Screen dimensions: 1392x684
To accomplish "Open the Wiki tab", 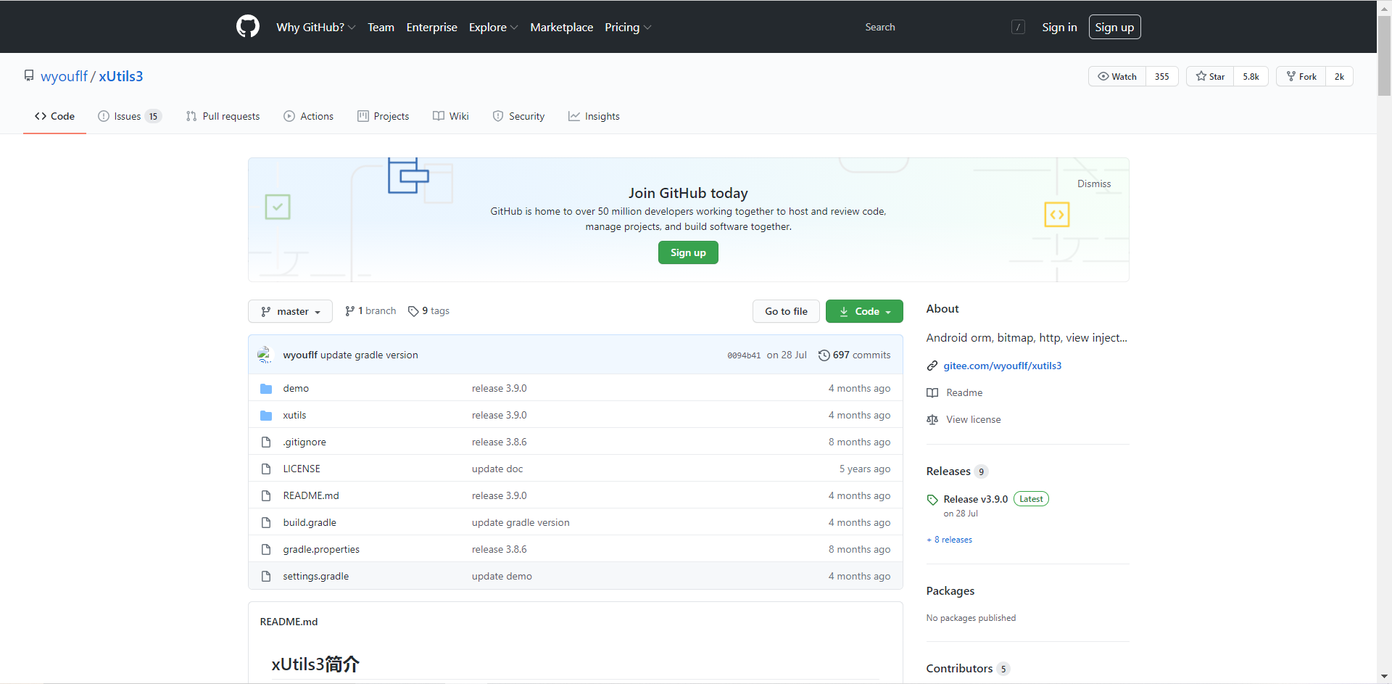I will pyautogui.click(x=451, y=116).
